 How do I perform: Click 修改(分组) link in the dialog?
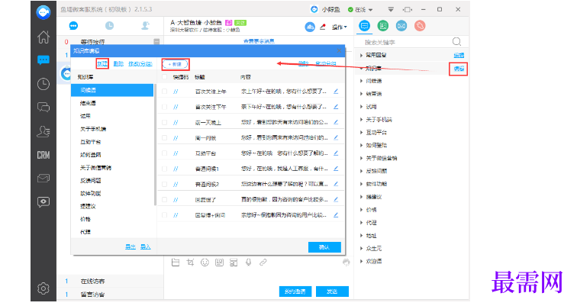point(140,63)
